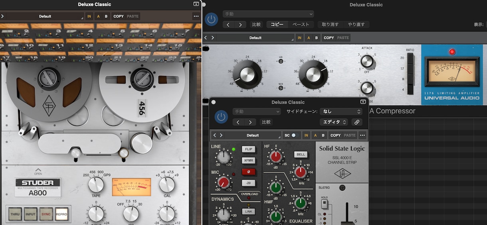This screenshot has height=225, width=487.
Task: Open the Default preset dropdown in SSL window
Action: 253,135
